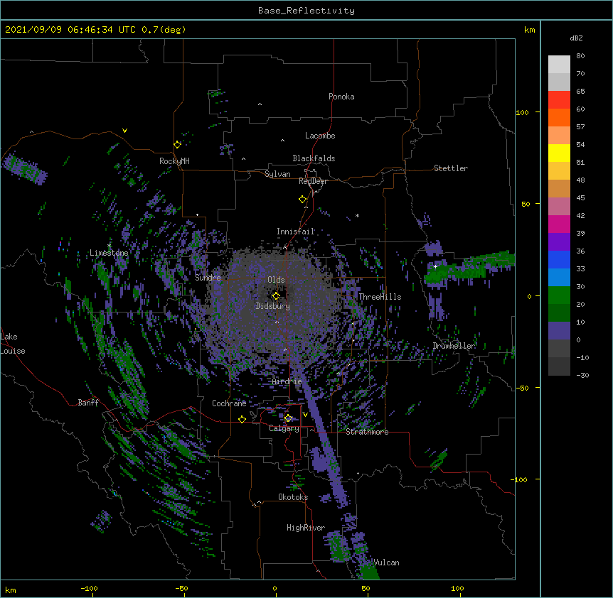The image size is (613, 598).
Task: Click the white plus marker west of Drumheller echo
Action: coord(435,266)
